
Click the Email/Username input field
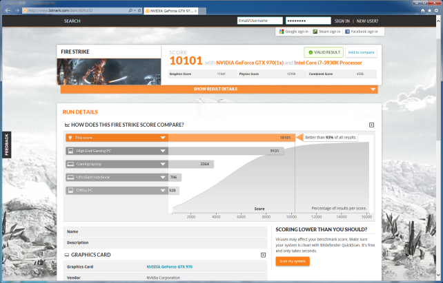click(x=259, y=21)
